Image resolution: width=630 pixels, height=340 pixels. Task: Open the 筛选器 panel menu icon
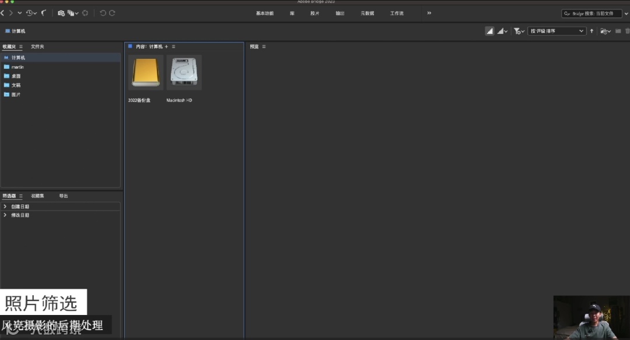pyautogui.click(x=21, y=196)
